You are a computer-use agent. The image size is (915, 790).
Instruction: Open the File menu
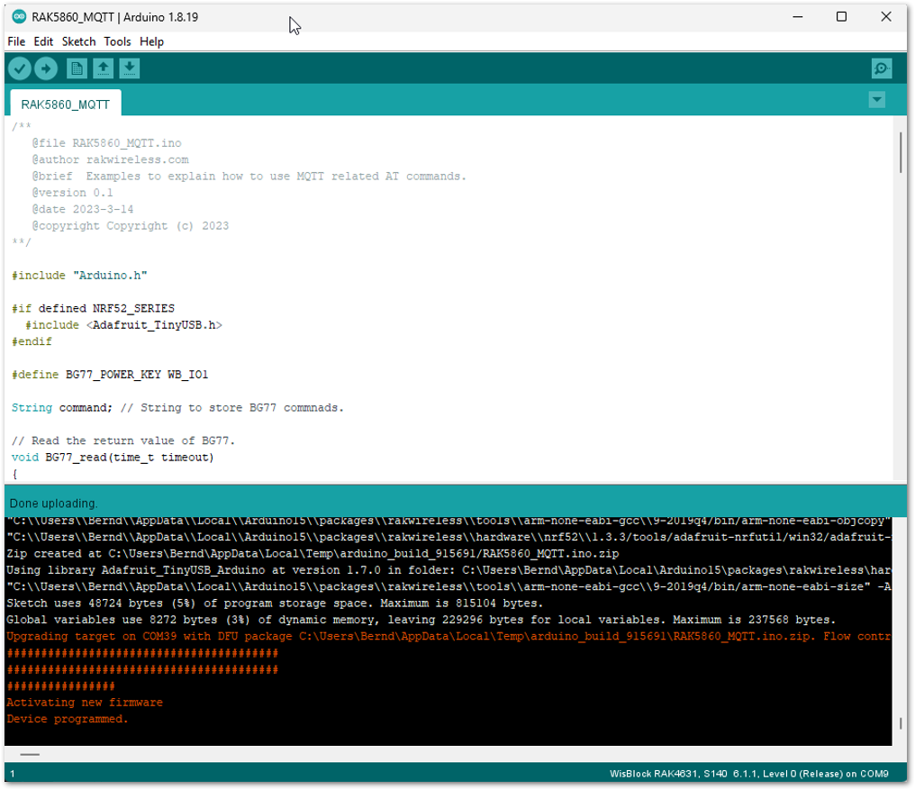click(16, 41)
